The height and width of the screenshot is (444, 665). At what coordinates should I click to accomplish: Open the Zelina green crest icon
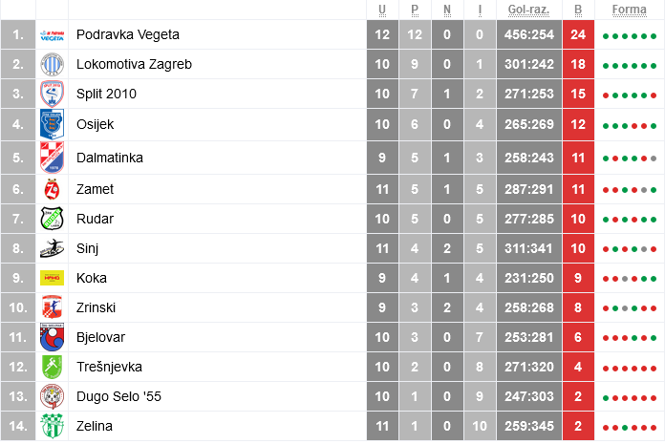52,426
